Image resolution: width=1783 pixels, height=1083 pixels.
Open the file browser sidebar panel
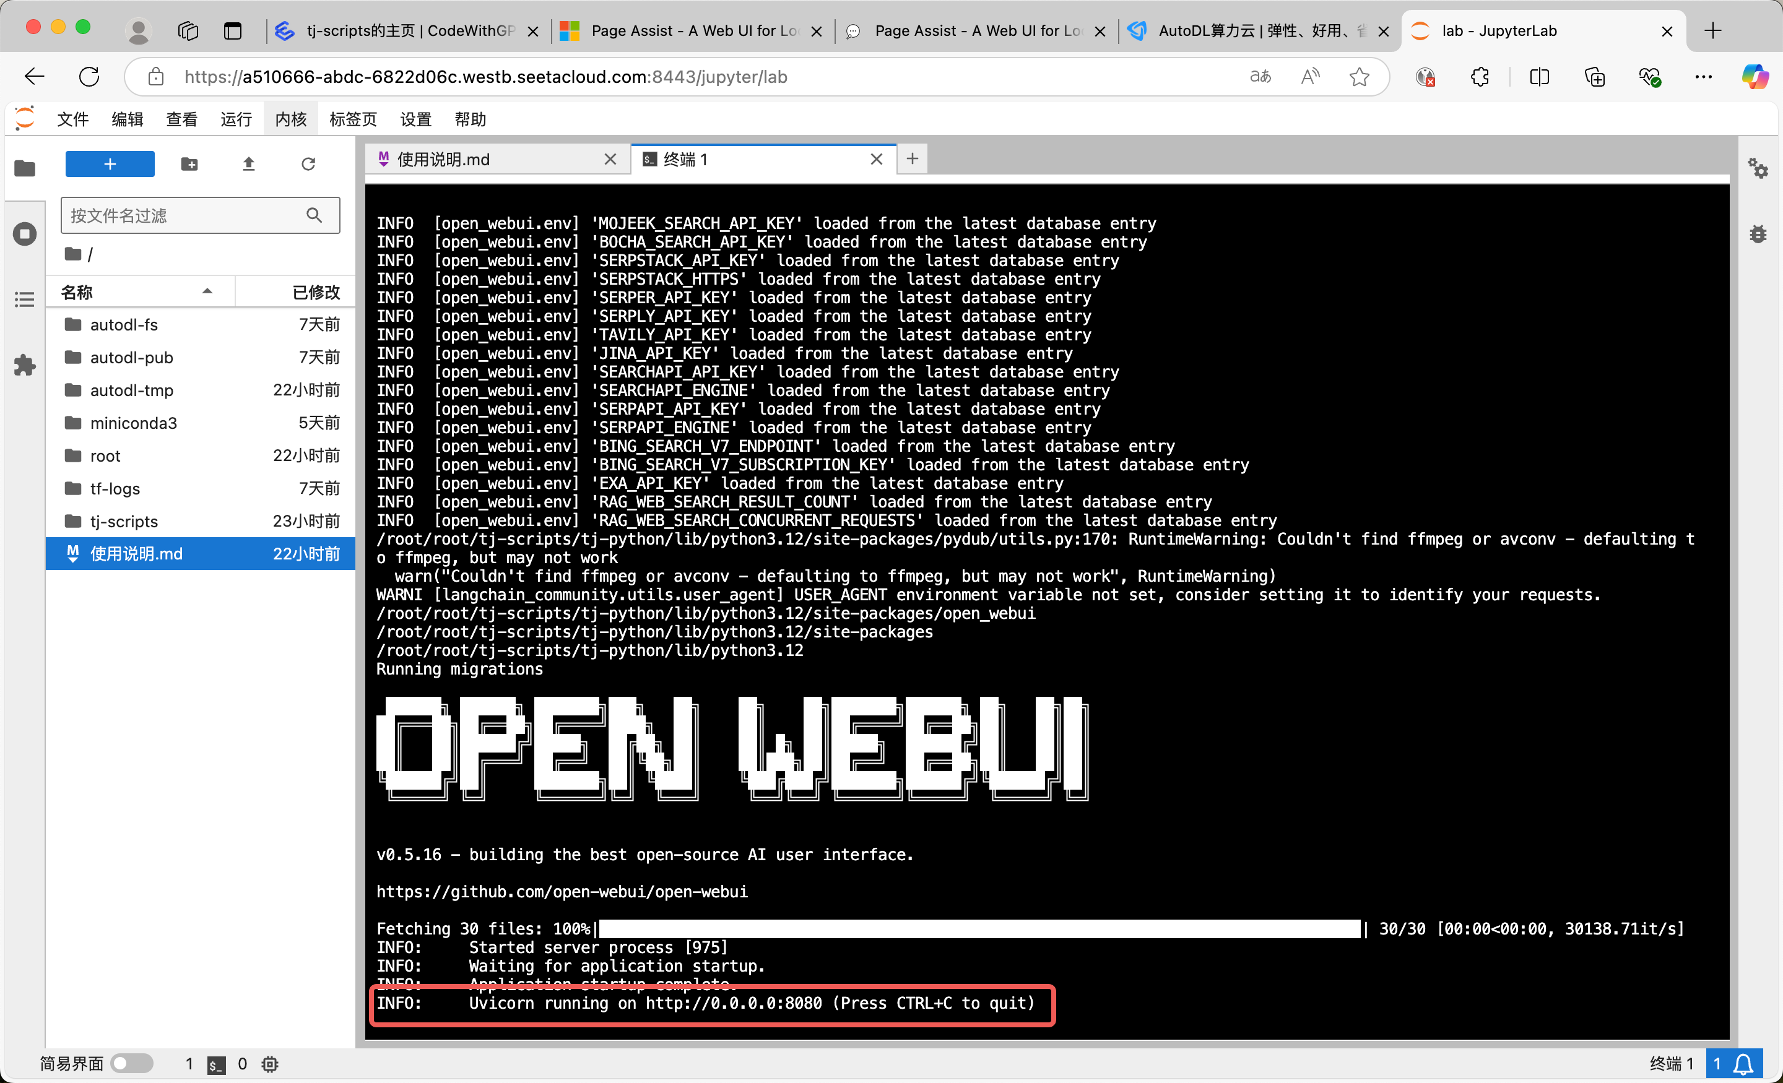click(25, 168)
